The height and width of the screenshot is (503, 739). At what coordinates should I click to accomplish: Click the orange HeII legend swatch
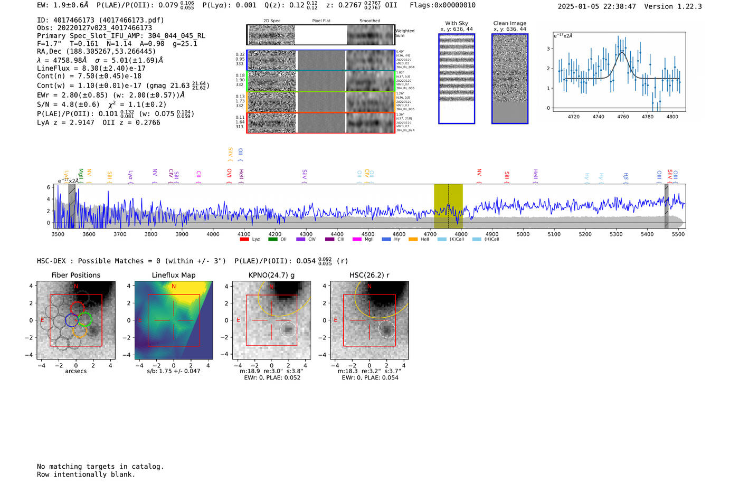pyautogui.click(x=413, y=239)
